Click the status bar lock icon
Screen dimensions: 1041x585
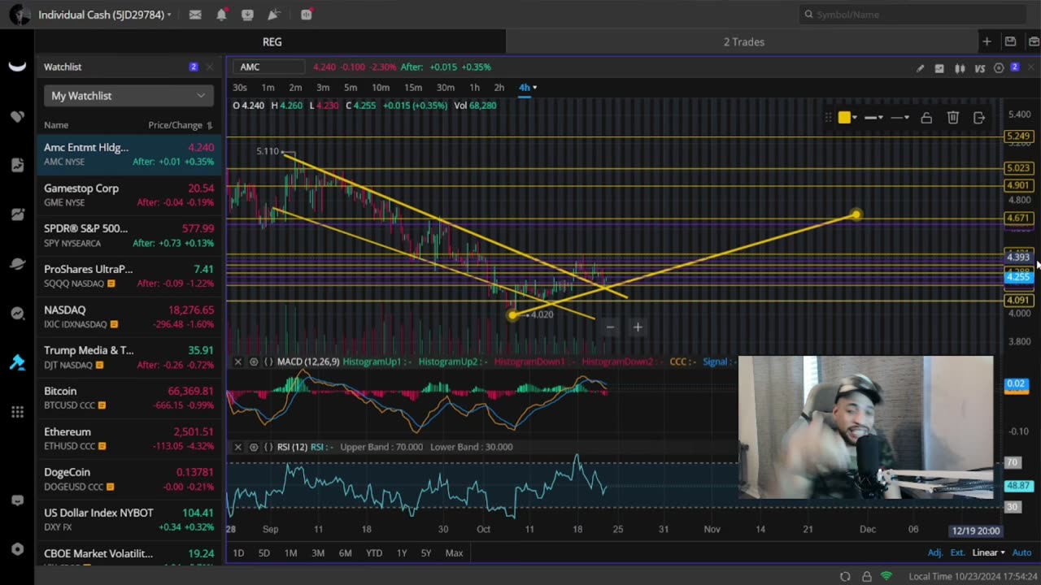866,576
